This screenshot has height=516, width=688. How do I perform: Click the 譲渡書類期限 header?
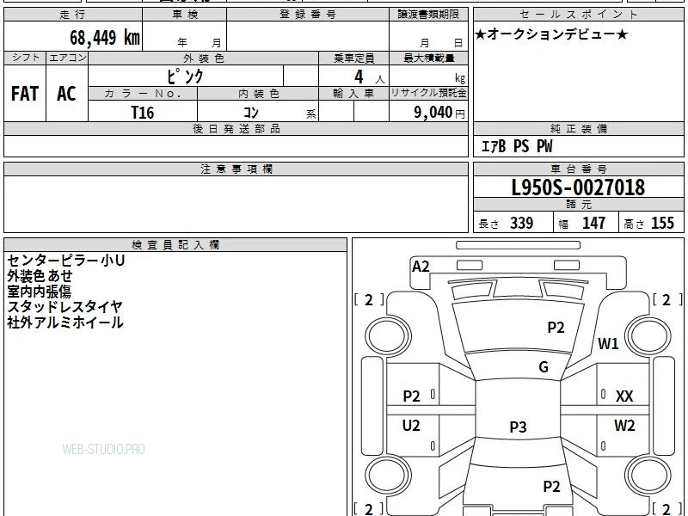click(428, 15)
